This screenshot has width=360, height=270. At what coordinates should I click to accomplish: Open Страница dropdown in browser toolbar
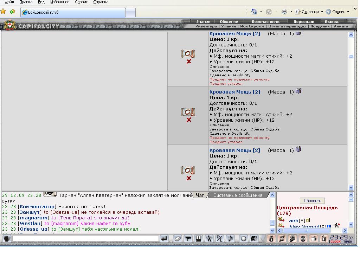pyautogui.click(x=309, y=12)
